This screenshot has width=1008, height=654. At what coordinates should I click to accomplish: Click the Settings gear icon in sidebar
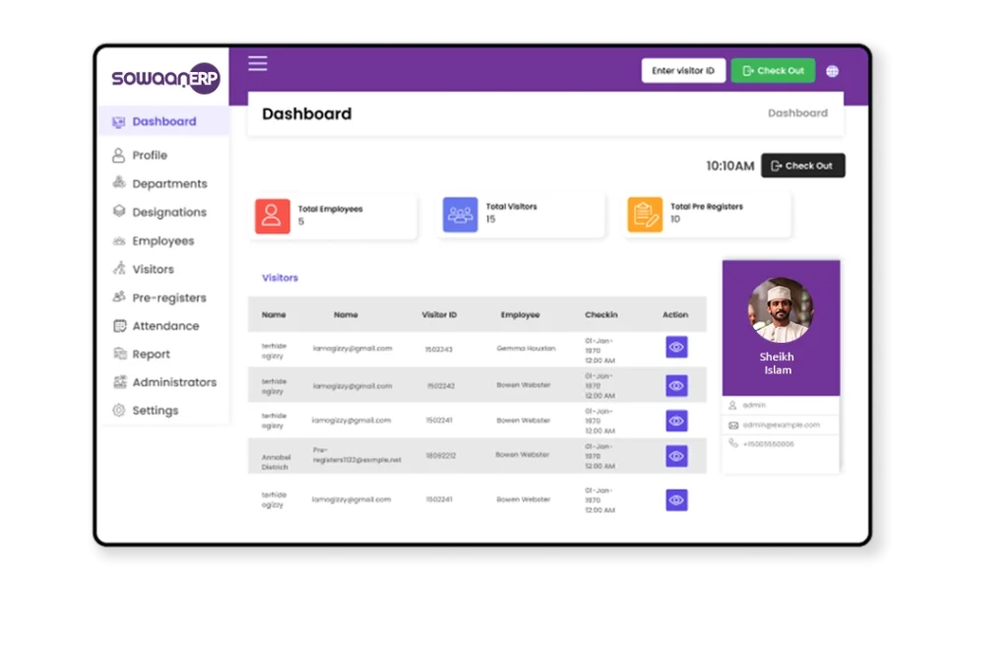point(119,411)
